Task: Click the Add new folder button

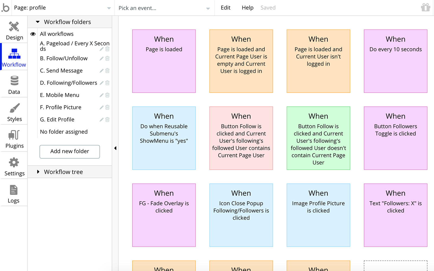Action: point(70,151)
